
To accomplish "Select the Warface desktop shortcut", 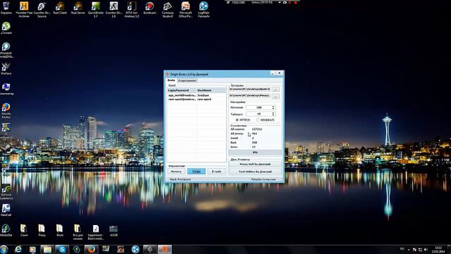I will click(x=6, y=68).
